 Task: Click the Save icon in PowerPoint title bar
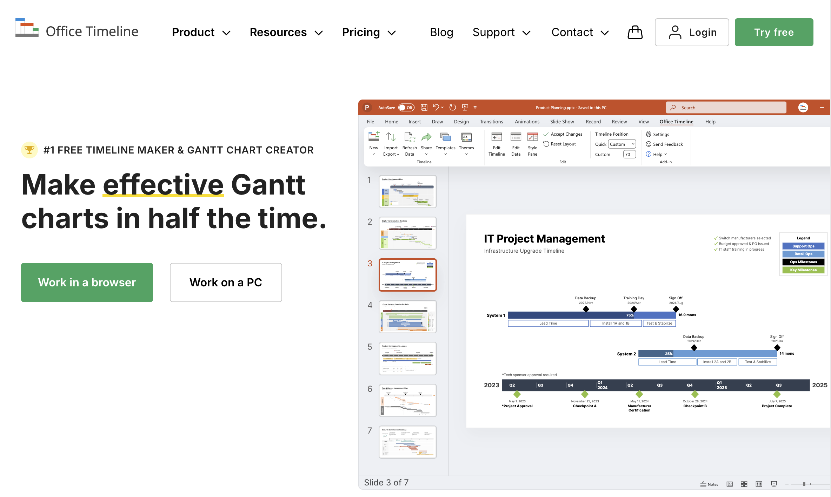pyautogui.click(x=424, y=108)
